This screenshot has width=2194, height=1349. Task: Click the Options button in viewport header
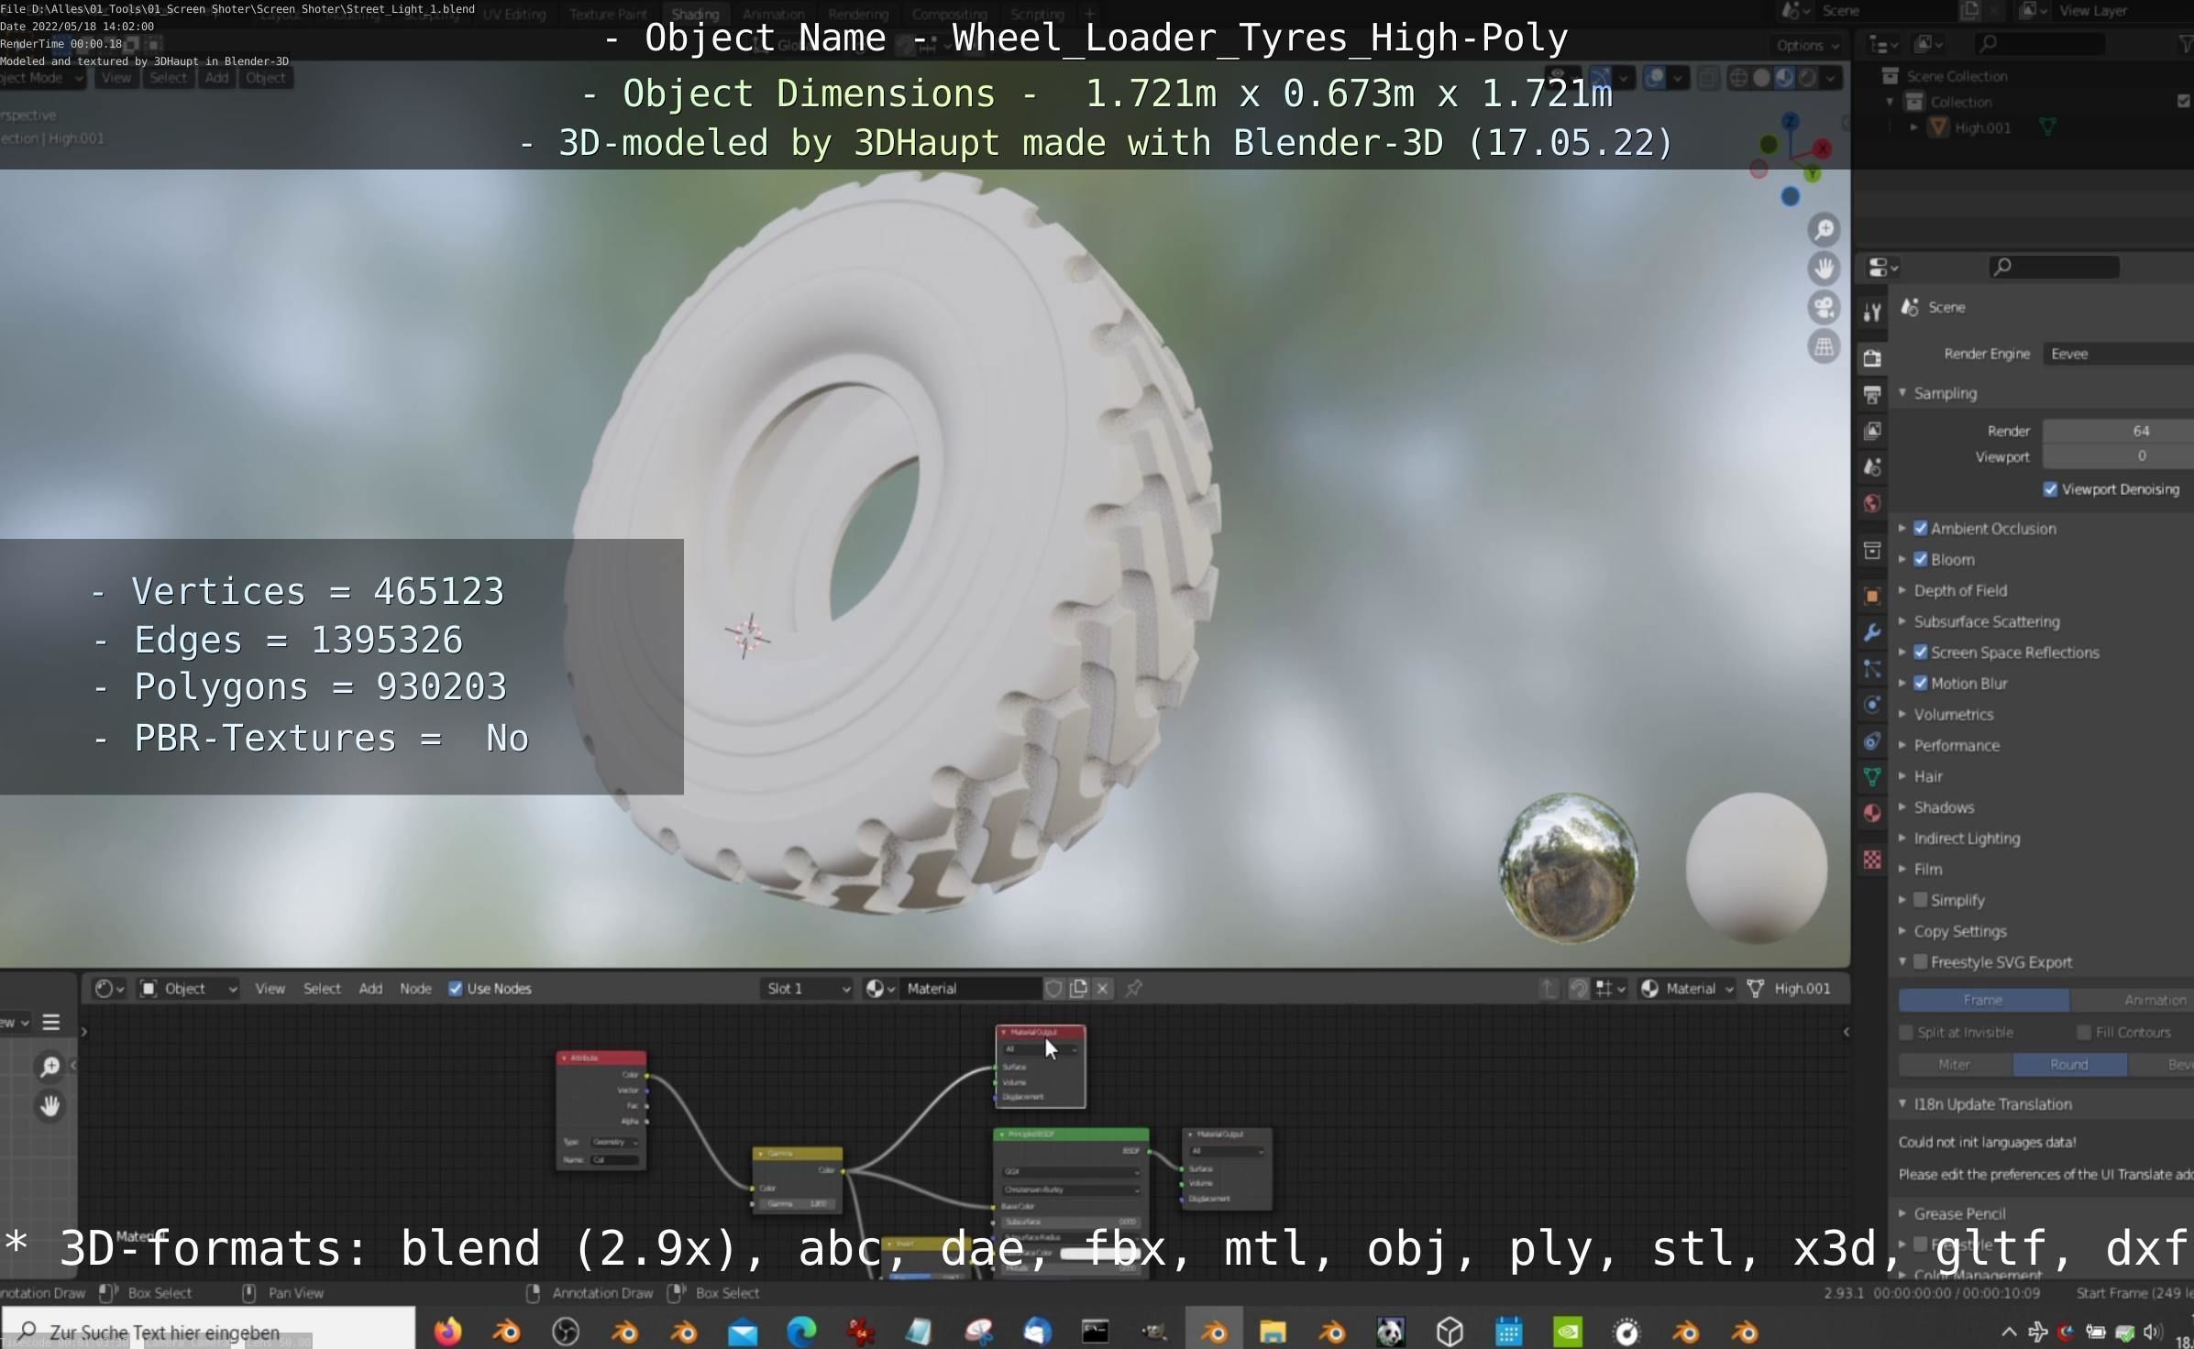[x=1807, y=45]
